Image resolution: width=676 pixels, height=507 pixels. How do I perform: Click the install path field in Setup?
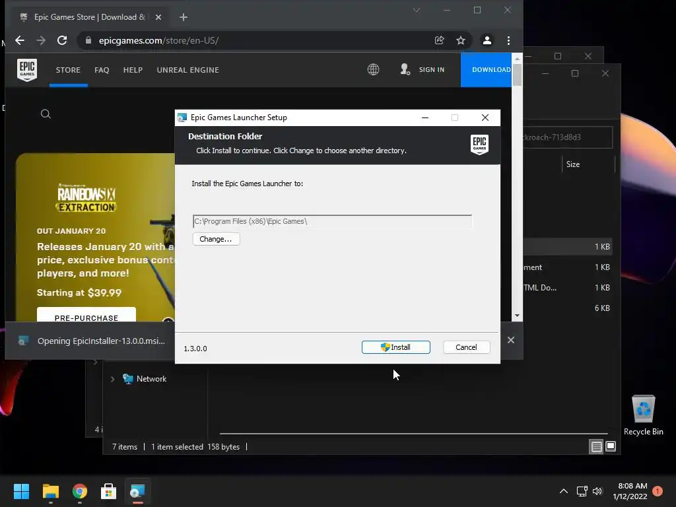point(332,221)
